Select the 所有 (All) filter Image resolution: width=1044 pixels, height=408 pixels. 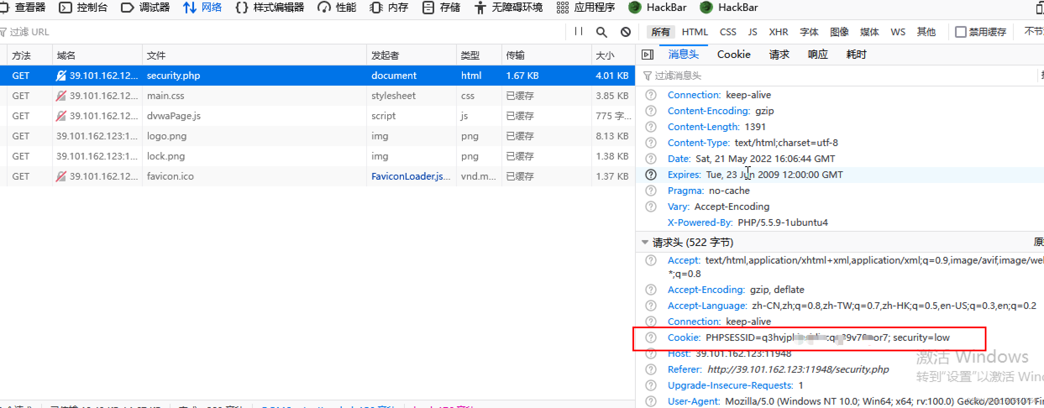pos(661,32)
